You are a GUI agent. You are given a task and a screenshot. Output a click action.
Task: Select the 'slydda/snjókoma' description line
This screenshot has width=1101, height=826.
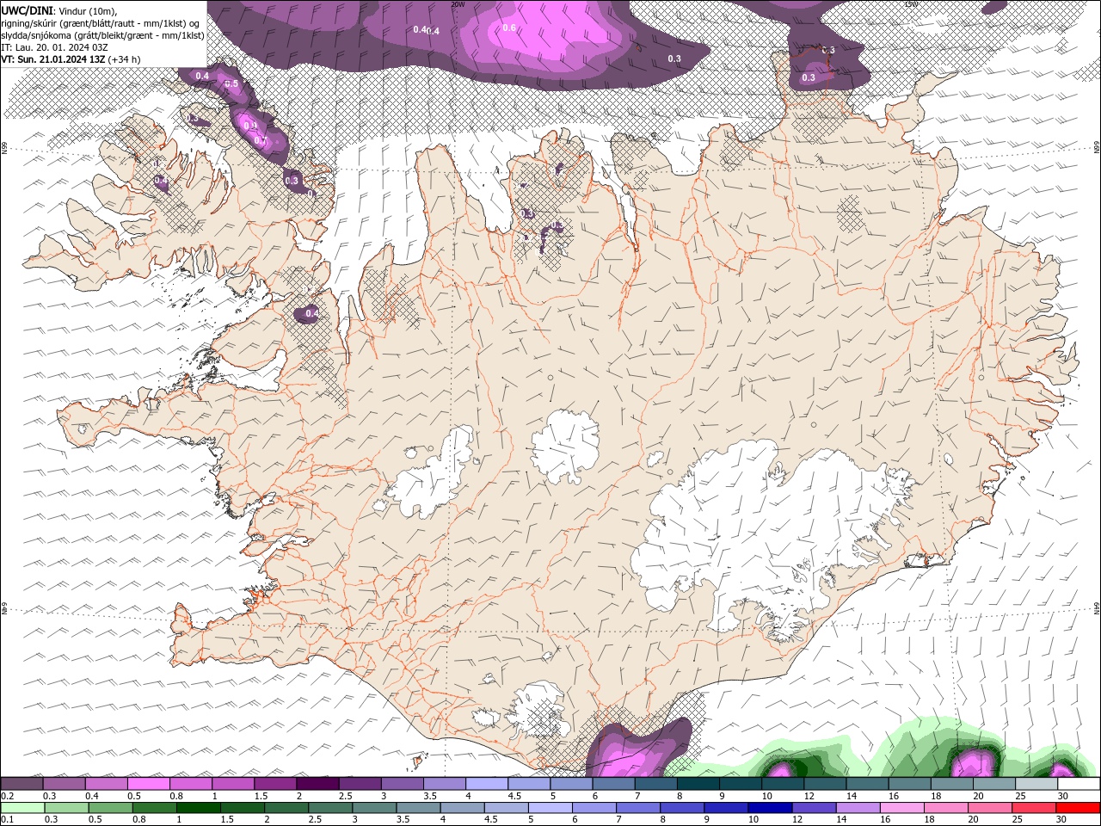[103, 35]
